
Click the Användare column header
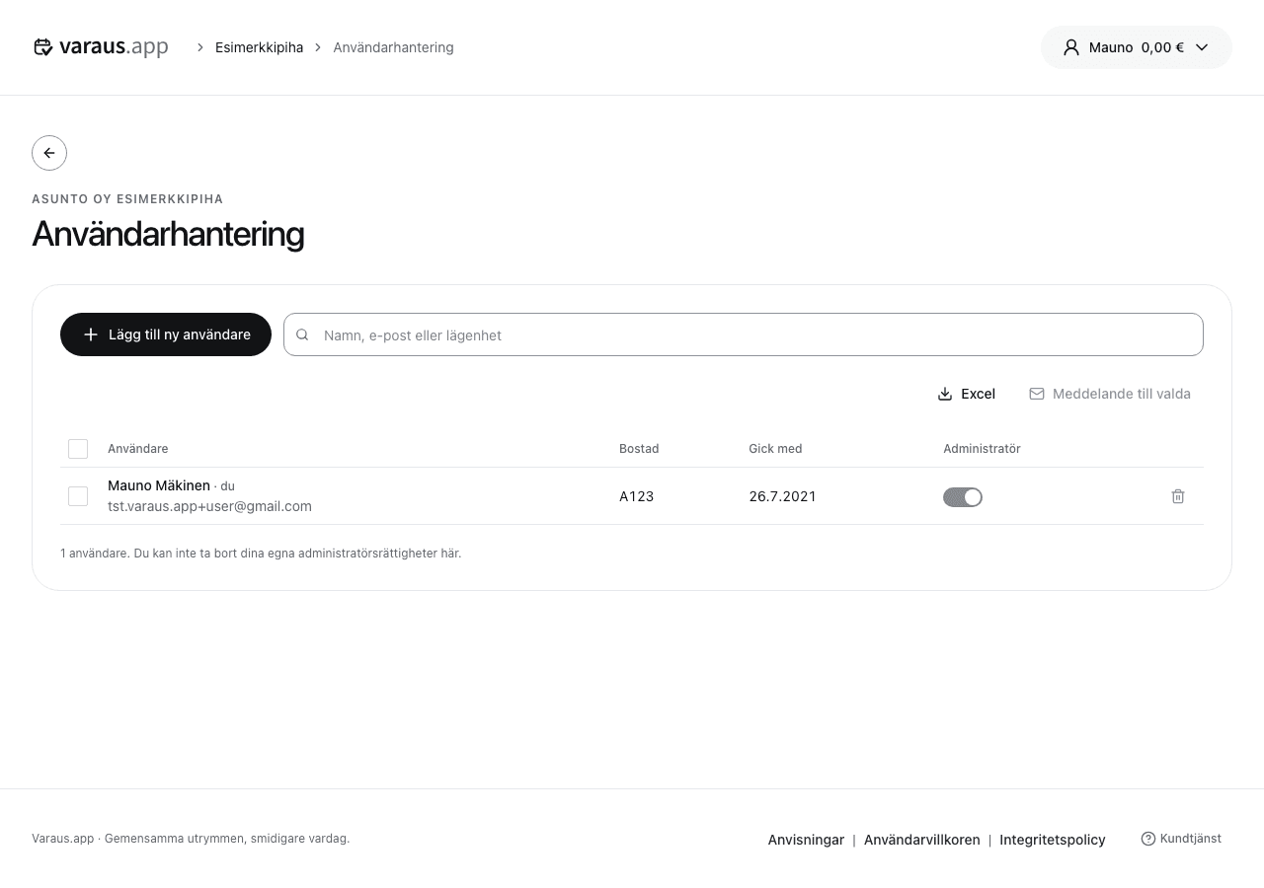138,449
